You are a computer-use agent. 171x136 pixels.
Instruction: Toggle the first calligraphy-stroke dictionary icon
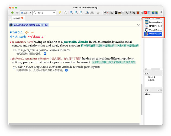pos(105,13)
